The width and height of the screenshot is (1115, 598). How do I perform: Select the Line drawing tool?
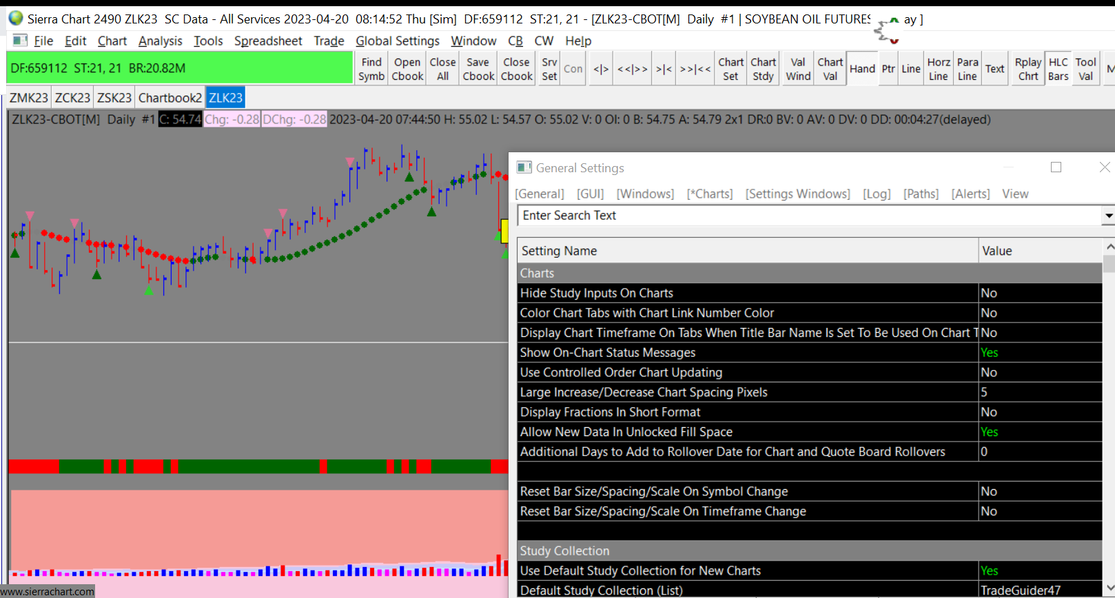(911, 69)
